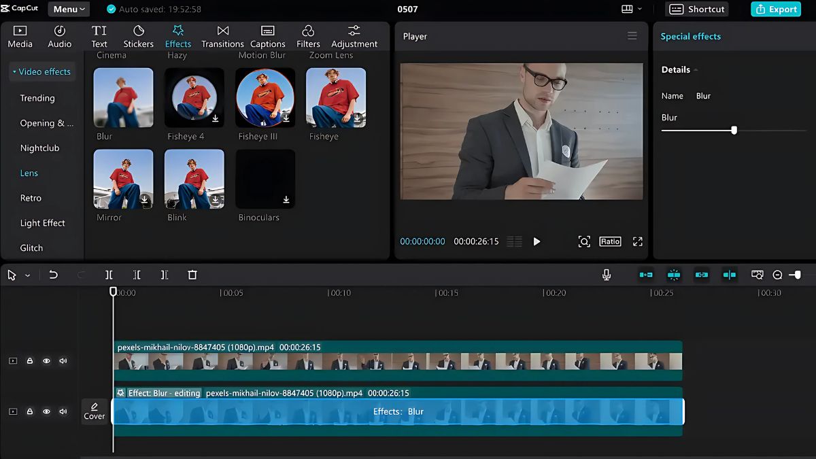The height and width of the screenshot is (459, 816).
Task: Zoom out of the timeline with the magnifier icon
Action: (777, 275)
